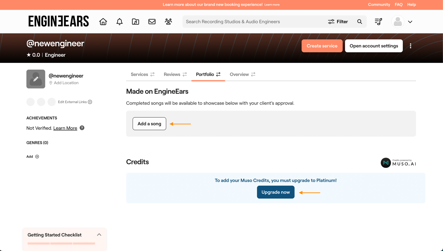This screenshot has width=443, height=251.
Task: Open the Filter options in the search bar
Action: click(x=338, y=22)
